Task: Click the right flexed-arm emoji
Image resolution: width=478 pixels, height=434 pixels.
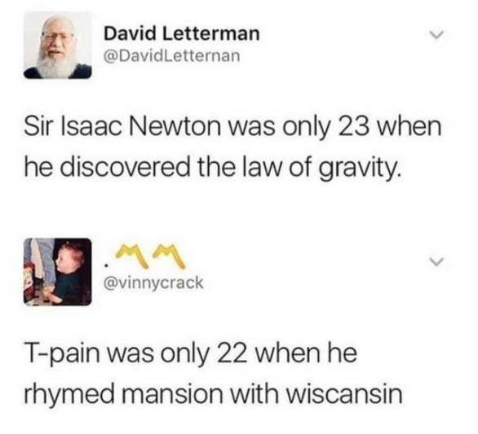Action: 169,256
